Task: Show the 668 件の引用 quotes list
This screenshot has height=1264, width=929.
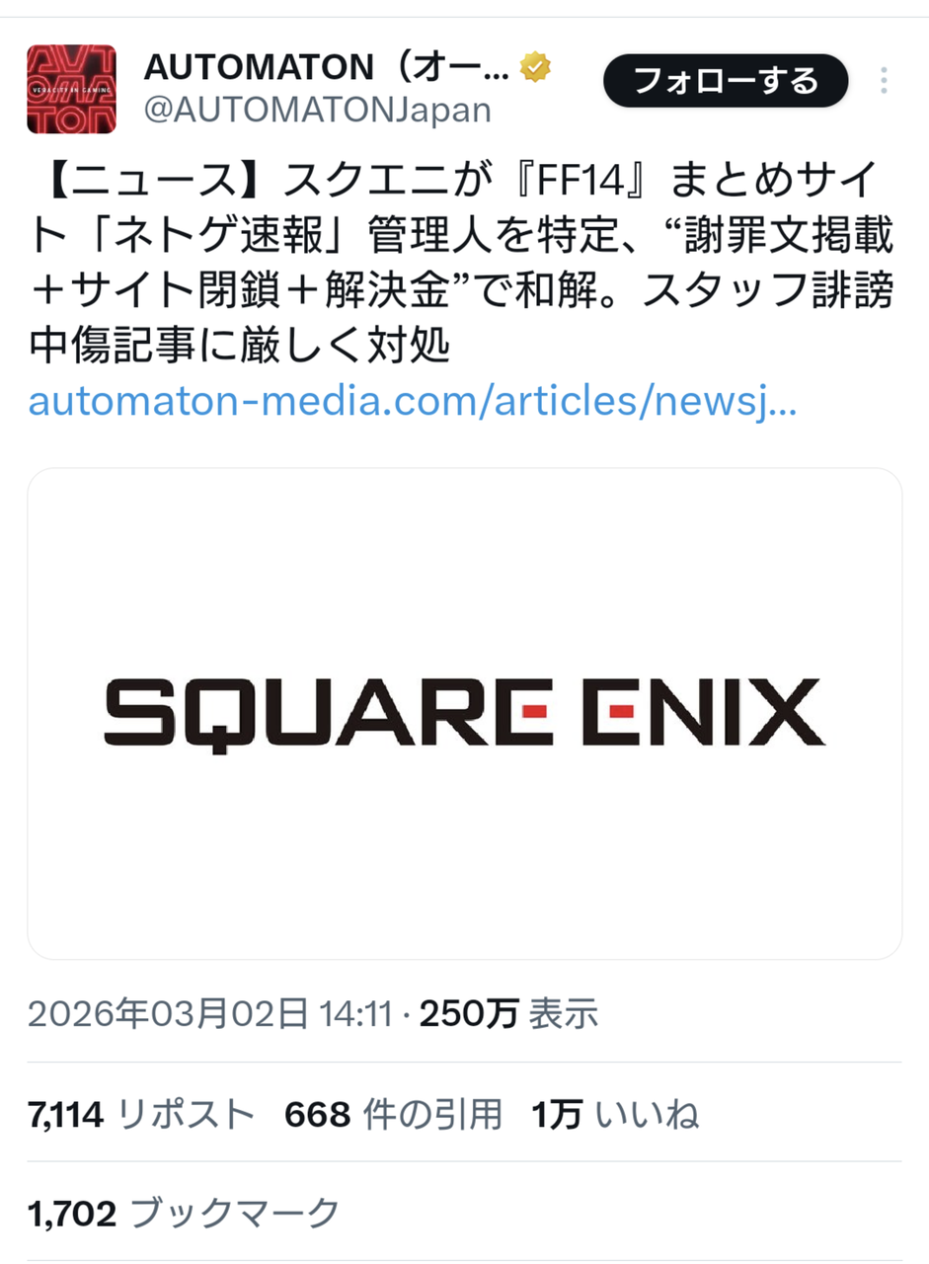Action: point(393,1116)
